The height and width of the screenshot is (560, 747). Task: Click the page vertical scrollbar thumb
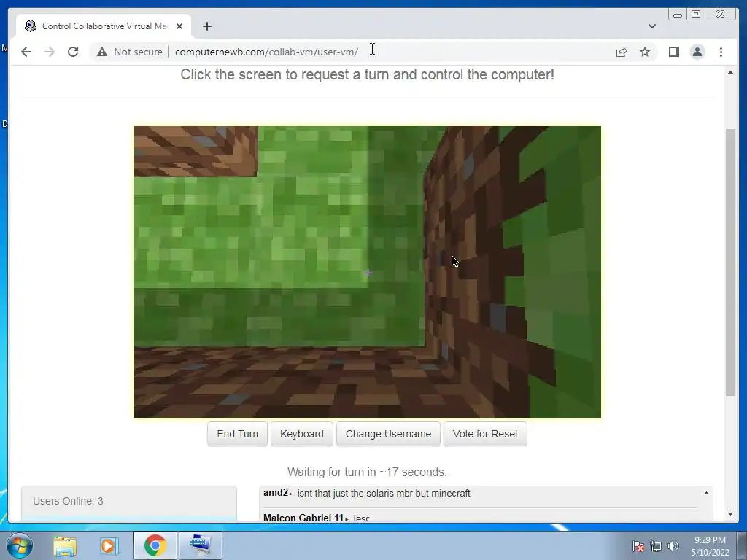click(730, 262)
